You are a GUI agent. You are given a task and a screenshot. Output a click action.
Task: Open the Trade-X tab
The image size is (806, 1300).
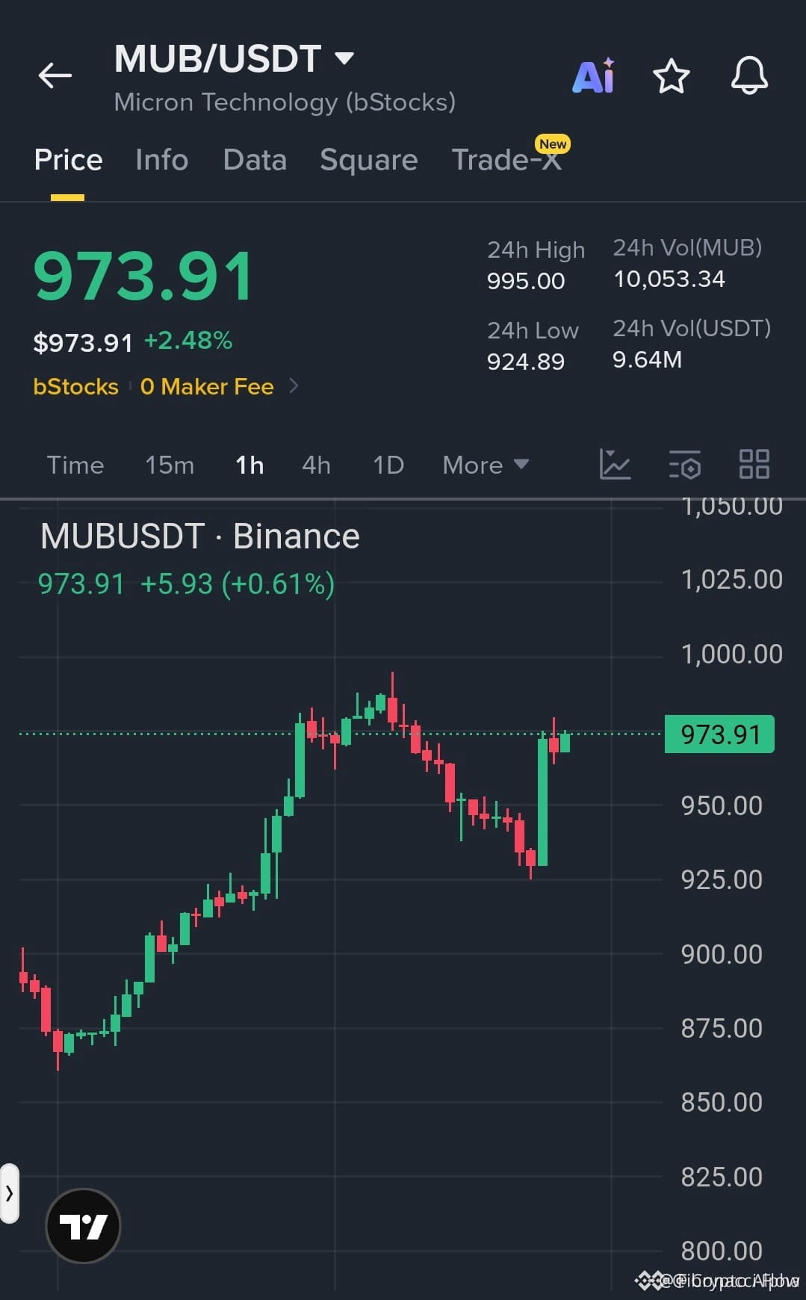(x=507, y=160)
